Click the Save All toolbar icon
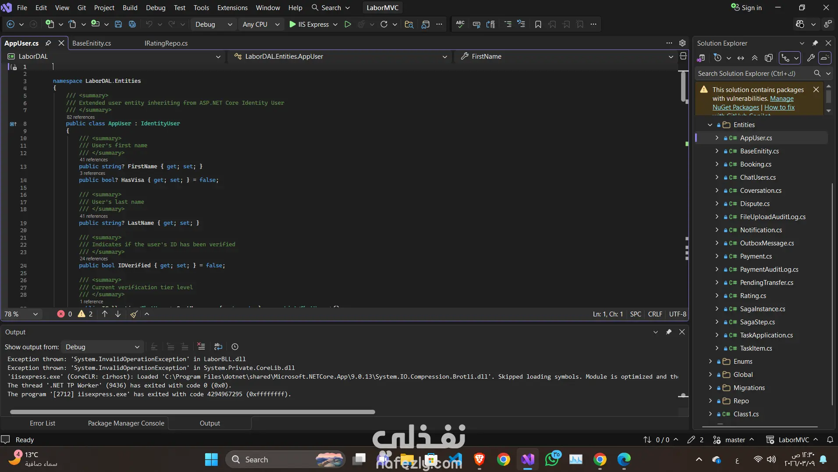The image size is (838, 472). pyautogui.click(x=132, y=25)
